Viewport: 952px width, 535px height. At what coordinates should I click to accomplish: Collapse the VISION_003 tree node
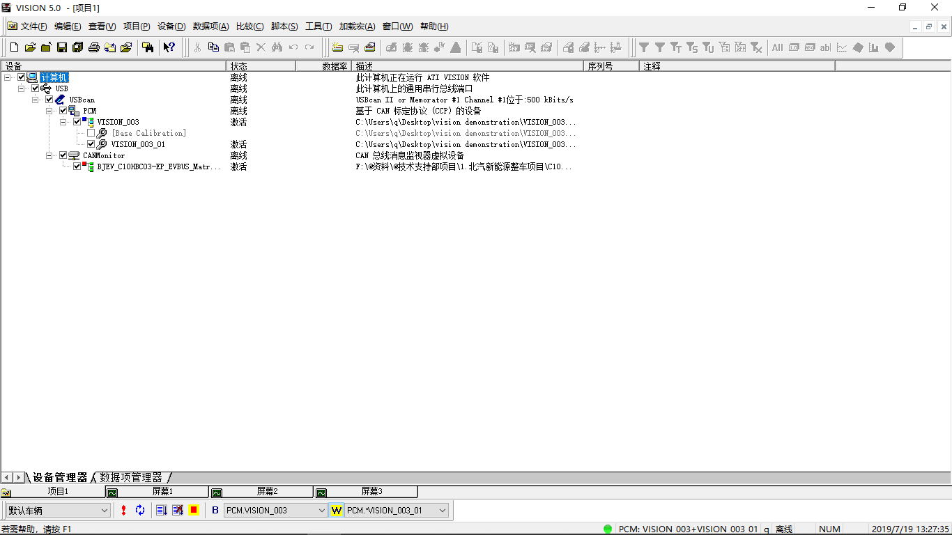coord(63,122)
